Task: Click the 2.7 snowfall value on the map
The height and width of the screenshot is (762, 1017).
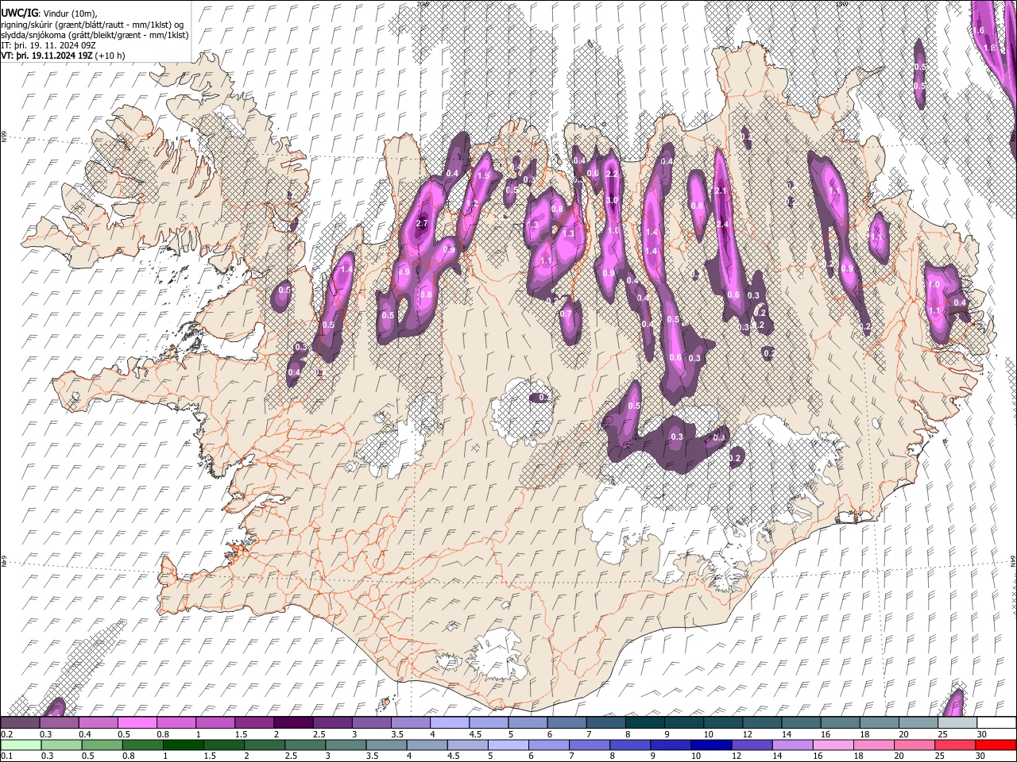Action: tap(422, 224)
